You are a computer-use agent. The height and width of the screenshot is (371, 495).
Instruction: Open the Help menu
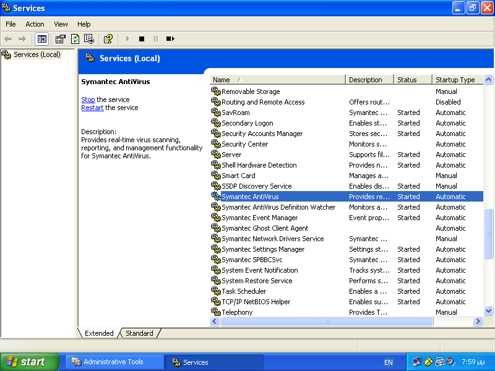coord(84,24)
